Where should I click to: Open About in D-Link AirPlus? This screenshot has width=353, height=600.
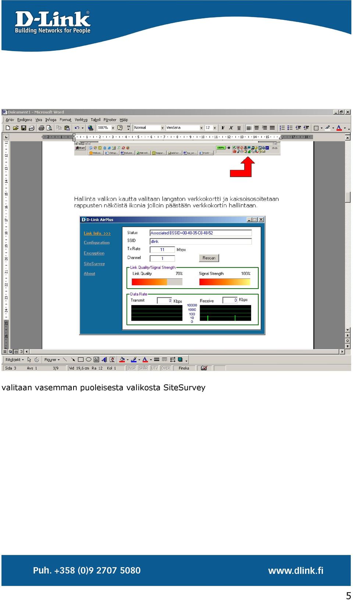coord(89,274)
